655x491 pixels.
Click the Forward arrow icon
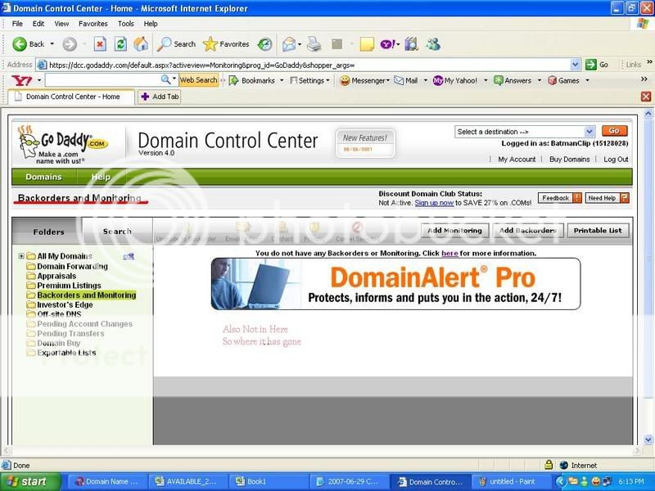pos(70,44)
